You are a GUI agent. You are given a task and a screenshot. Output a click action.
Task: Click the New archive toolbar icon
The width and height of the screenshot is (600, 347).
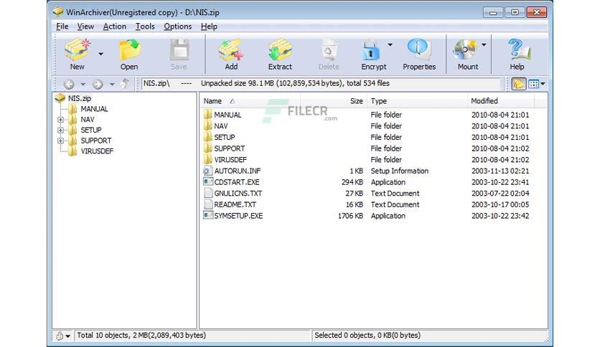(78, 50)
